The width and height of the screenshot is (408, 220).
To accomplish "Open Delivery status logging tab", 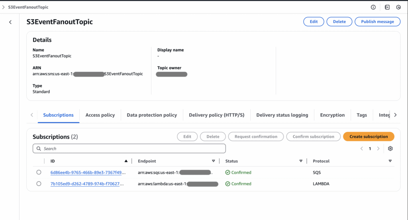I will pos(282,115).
